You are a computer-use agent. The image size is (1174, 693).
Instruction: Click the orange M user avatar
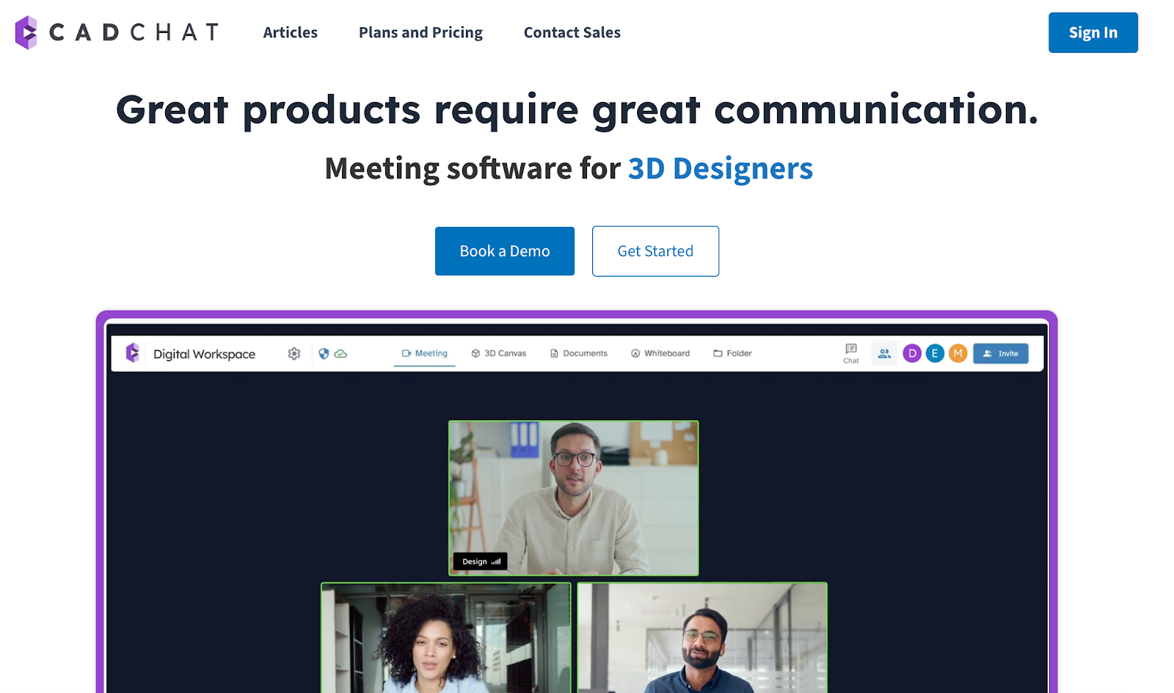click(x=958, y=354)
